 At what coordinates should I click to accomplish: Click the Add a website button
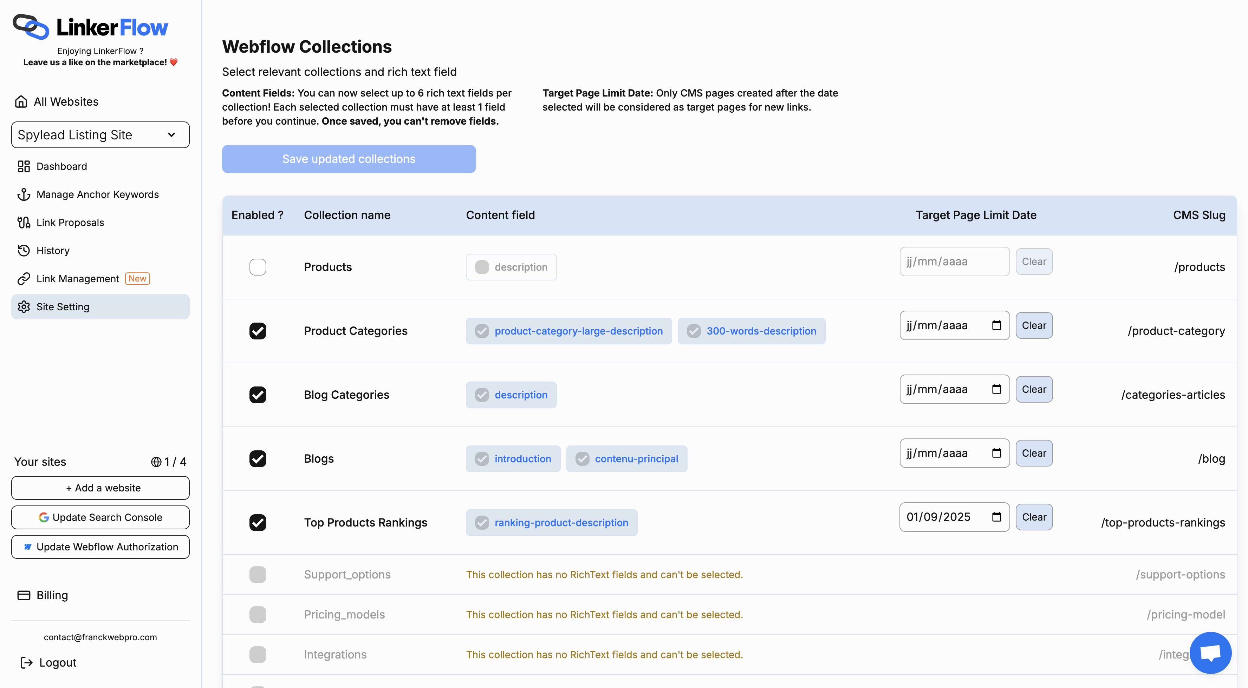coord(100,488)
